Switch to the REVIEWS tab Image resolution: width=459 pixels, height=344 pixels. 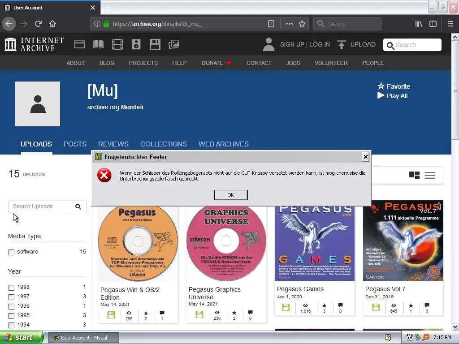point(113,144)
